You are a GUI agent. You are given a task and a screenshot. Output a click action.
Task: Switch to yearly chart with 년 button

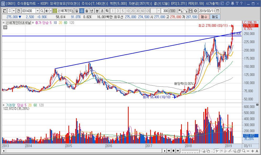tap(91, 11)
